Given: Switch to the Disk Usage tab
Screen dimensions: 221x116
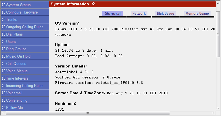Looking at the screenshot, I should [166, 14].
